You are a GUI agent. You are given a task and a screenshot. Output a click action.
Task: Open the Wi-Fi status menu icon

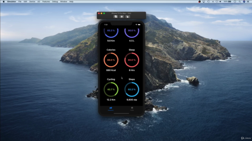tap(217, 2)
